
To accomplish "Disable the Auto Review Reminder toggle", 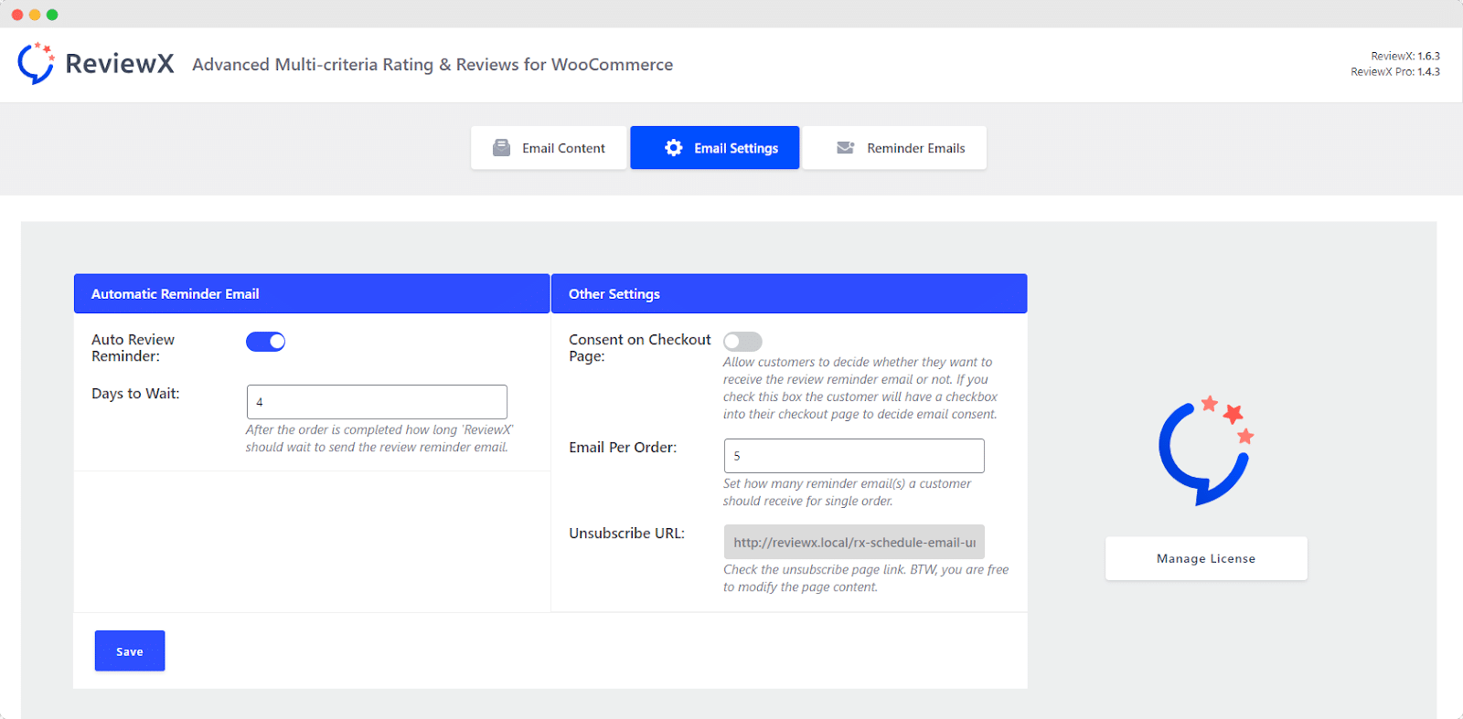I will tap(266, 342).
